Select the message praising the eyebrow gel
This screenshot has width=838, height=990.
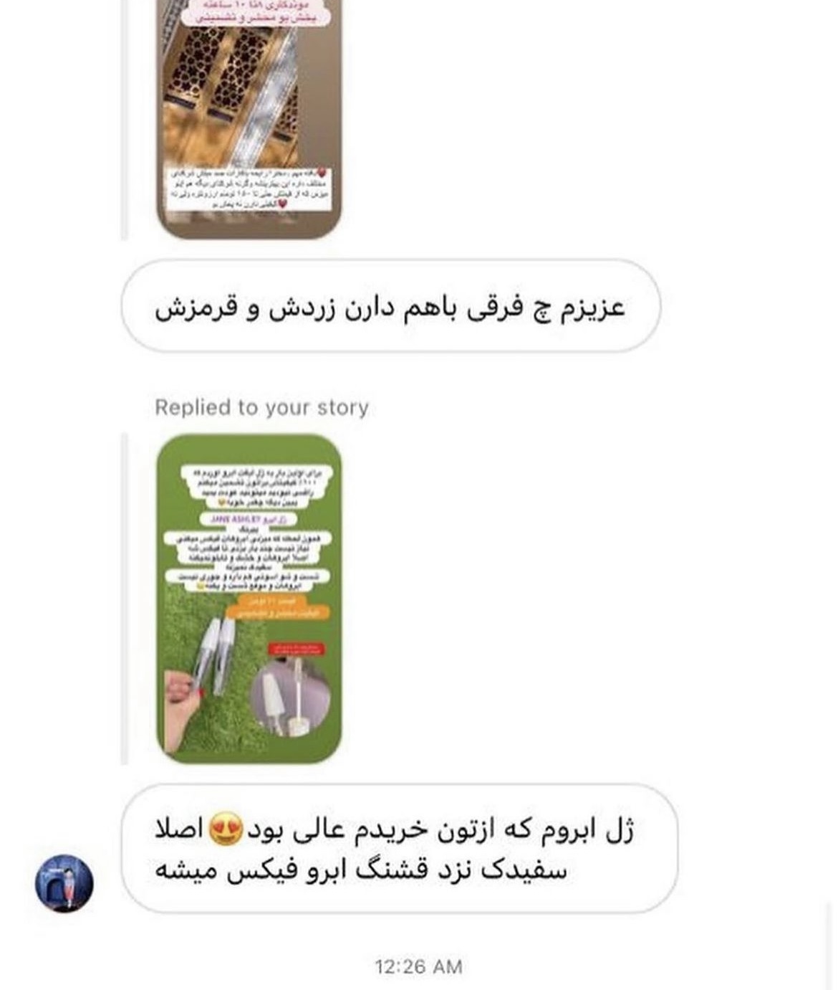pos(399,849)
